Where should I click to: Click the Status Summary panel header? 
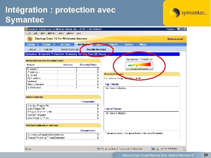click(63, 97)
